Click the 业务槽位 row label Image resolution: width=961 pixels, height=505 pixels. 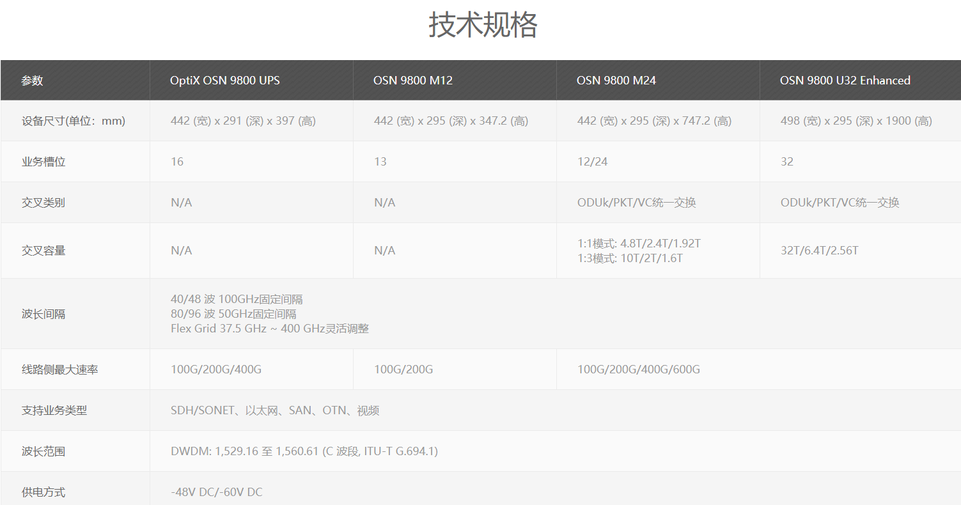click(x=43, y=162)
